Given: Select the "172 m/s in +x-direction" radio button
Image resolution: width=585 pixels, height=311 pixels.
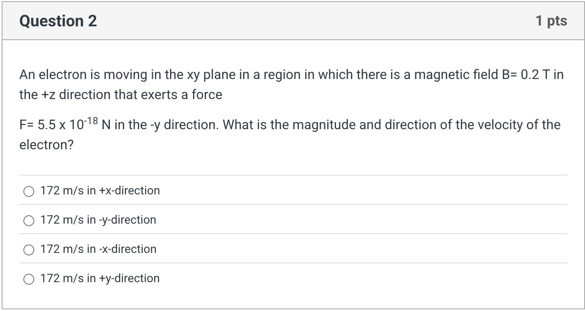Looking at the screenshot, I should tap(28, 191).
